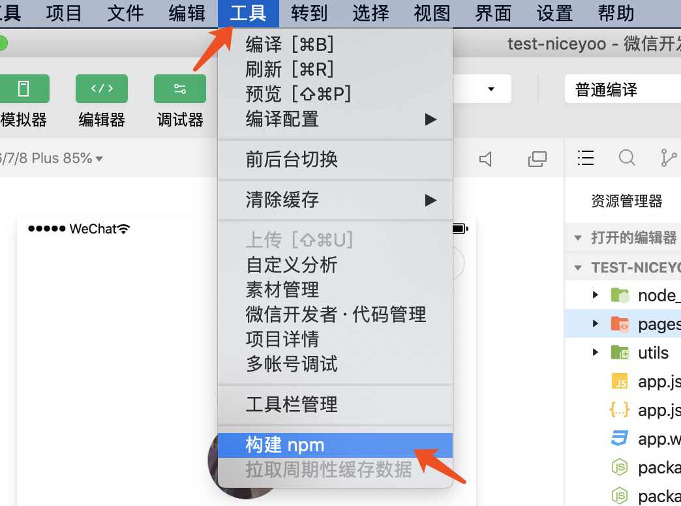681x506 pixels.
Task: Open the 视图 menu
Action: click(x=432, y=14)
